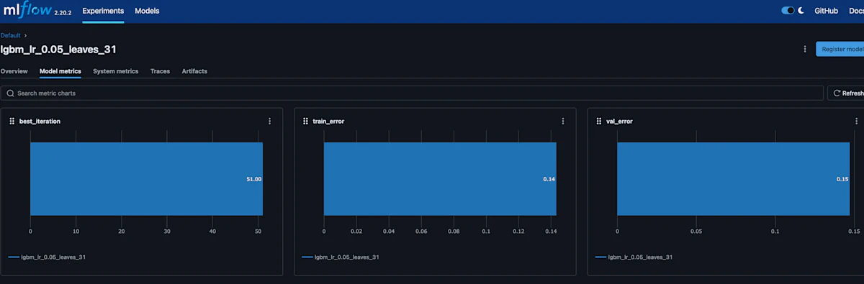The height and width of the screenshot is (284, 864).
Task: Click run title lgbm_lr_0.05_leaves_31 heading
Action: pyautogui.click(x=58, y=50)
